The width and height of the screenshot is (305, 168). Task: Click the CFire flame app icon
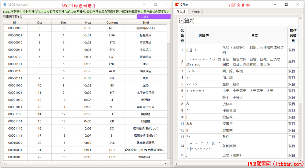[x=177, y=5]
